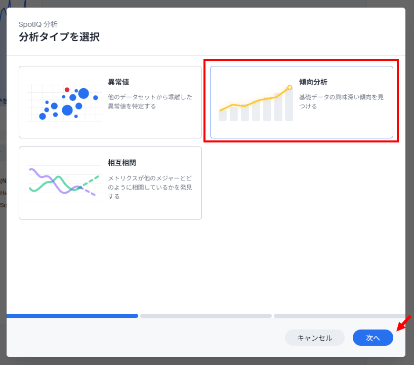Pick the 相互相関 analysis type title
The width and height of the screenshot is (414, 365).
coord(121,163)
